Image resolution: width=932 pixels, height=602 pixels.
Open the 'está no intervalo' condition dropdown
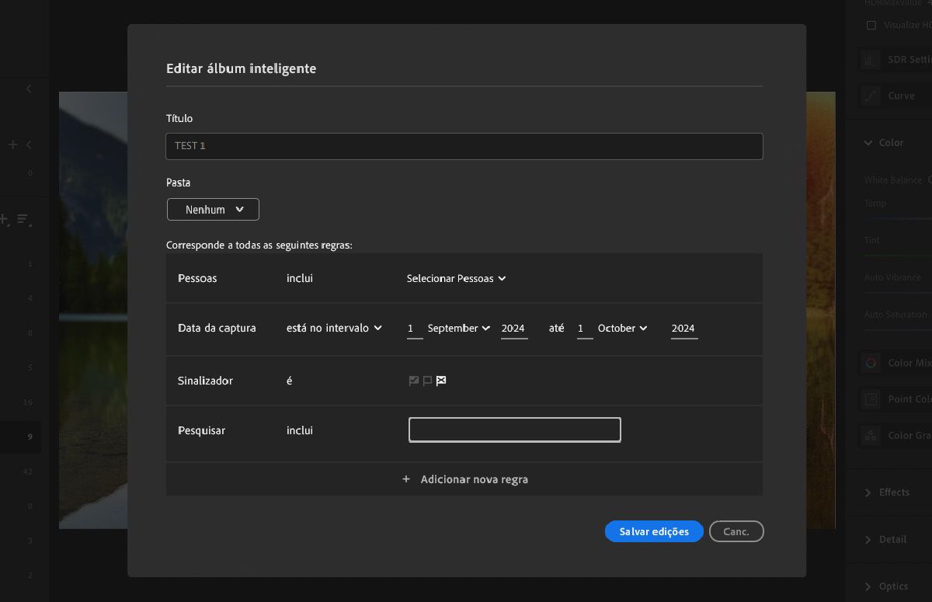(x=334, y=328)
